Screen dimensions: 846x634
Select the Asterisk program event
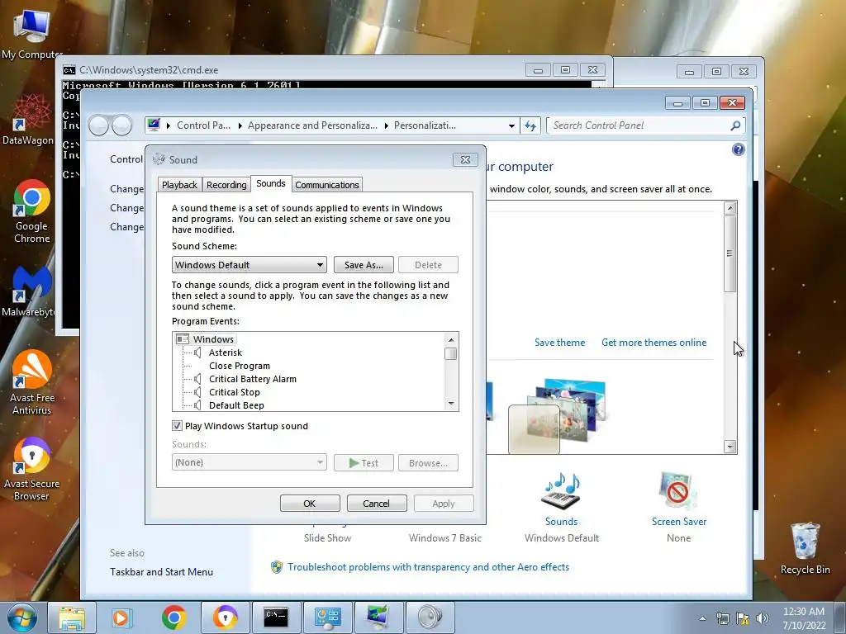(x=226, y=352)
